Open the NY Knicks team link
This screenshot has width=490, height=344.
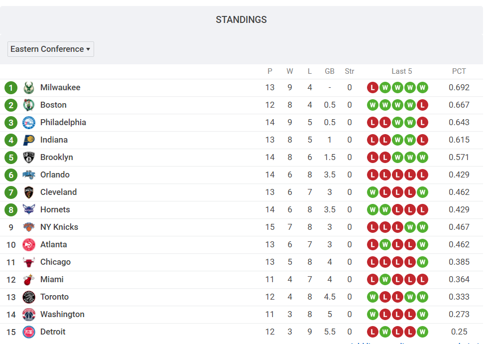point(59,227)
